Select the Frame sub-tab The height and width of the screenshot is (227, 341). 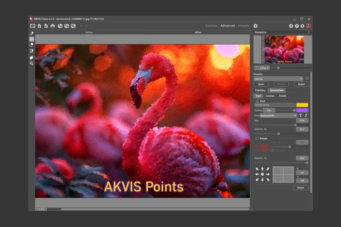[x=283, y=96]
